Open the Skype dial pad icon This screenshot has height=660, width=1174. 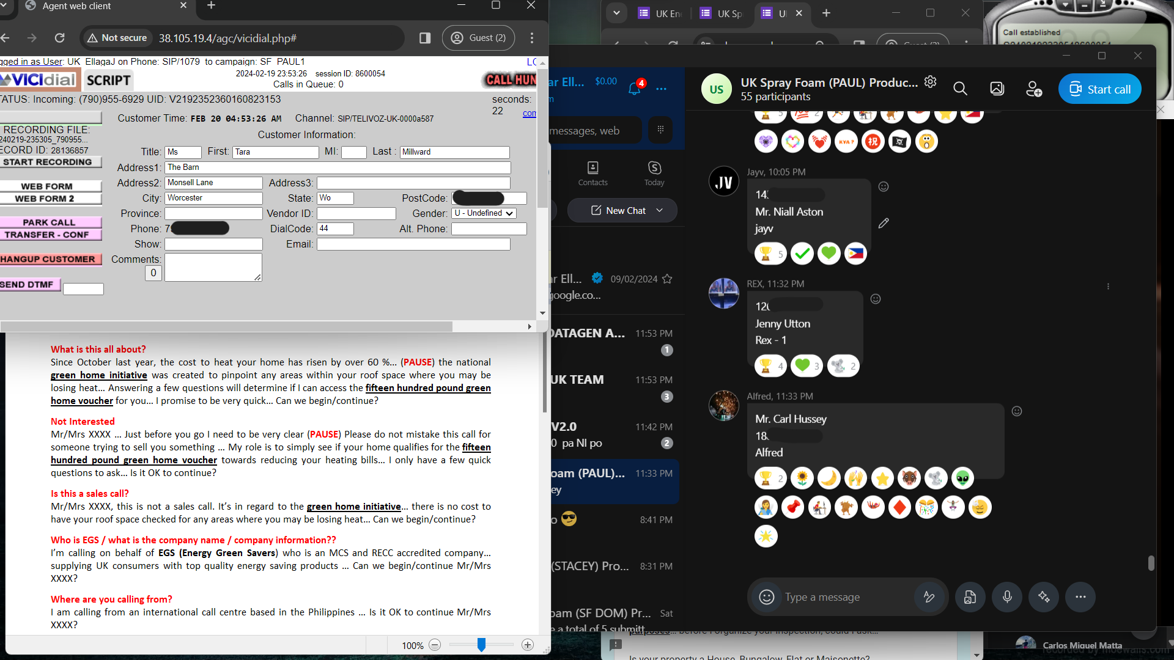(x=660, y=130)
